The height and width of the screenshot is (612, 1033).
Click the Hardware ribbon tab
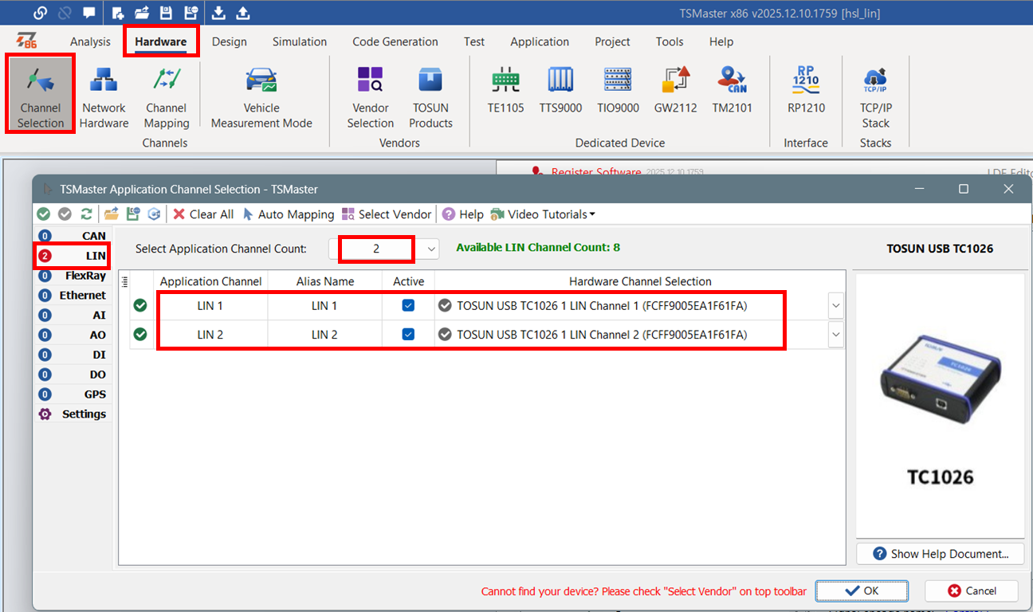point(160,41)
